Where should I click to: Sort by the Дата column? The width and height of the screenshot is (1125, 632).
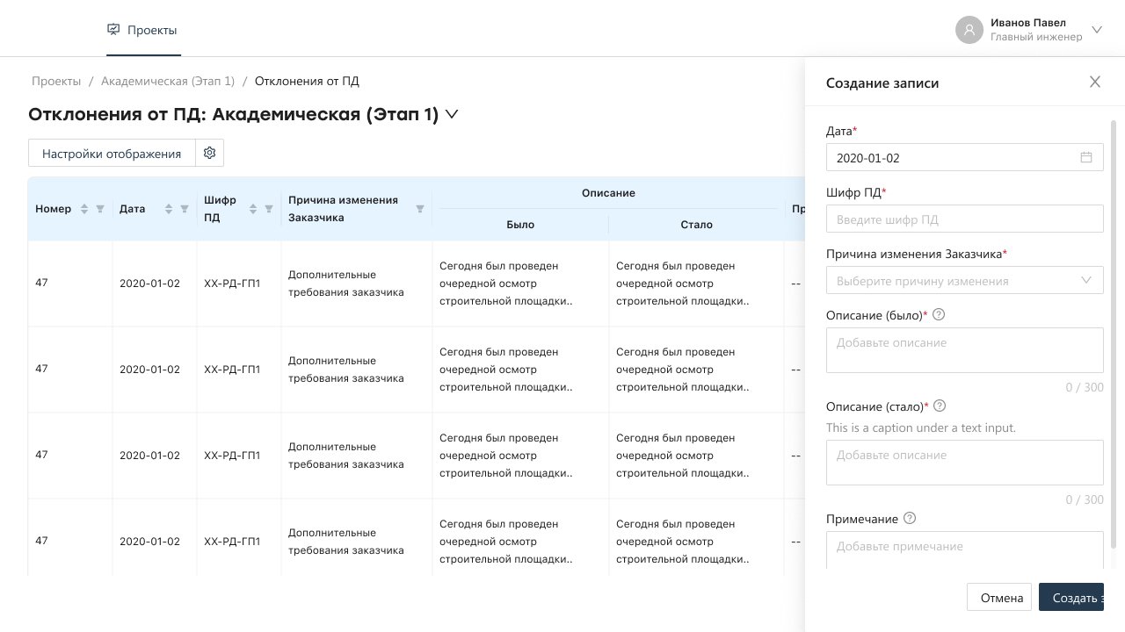pyautogui.click(x=169, y=209)
